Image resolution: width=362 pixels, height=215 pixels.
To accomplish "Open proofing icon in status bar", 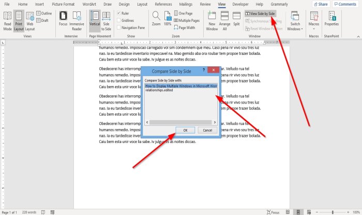I will (43, 212).
